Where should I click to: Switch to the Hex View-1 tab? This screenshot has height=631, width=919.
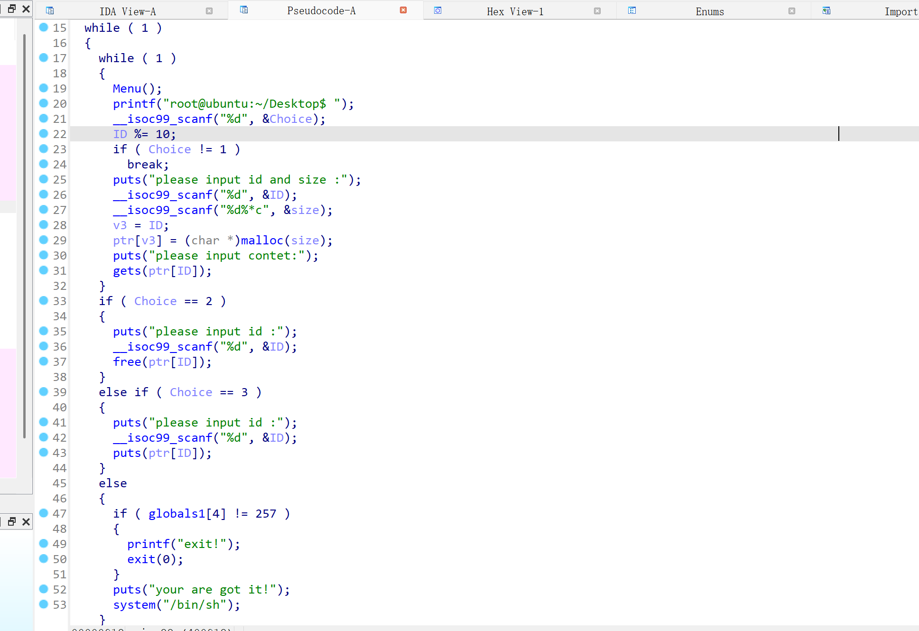click(515, 11)
